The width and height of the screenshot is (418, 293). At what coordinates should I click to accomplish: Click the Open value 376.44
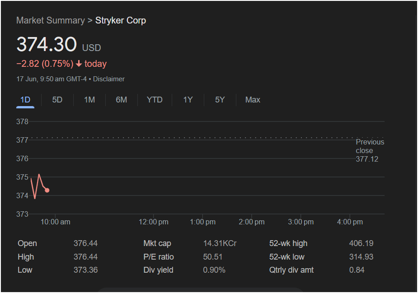coord(85,243)
